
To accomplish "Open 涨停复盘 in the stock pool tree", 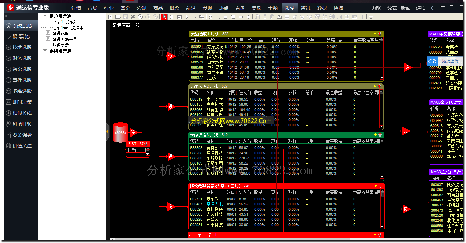I will (x=61, y=45).
